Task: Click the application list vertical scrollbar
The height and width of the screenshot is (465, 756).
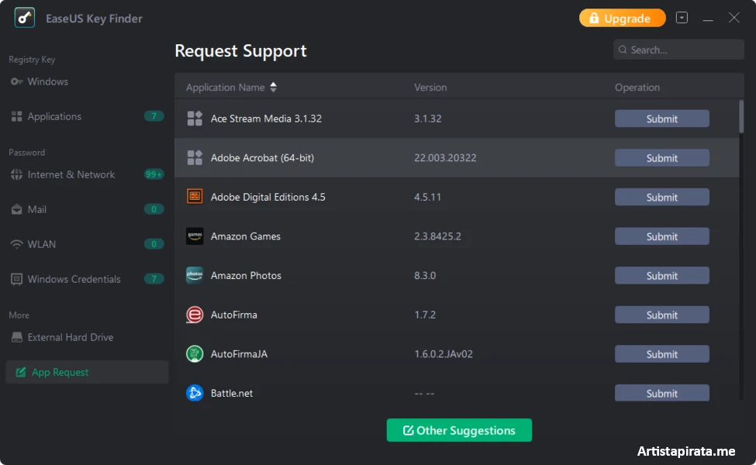Action: 741,116
